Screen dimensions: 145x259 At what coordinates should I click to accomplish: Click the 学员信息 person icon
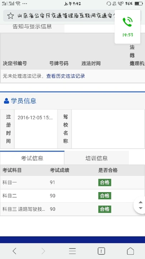(x=6, y=101)
